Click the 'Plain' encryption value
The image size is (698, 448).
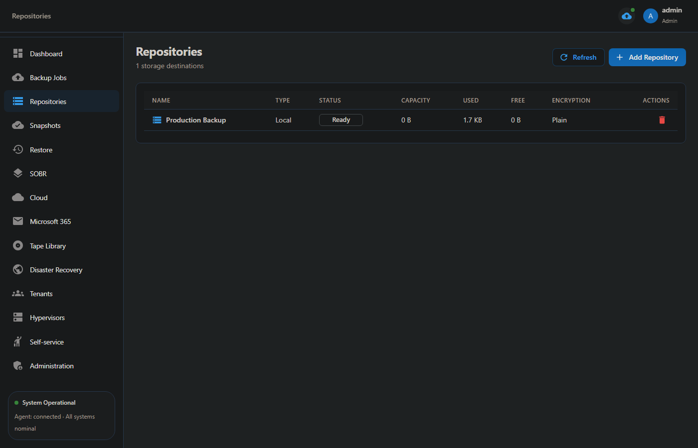(x=559, y=120)
